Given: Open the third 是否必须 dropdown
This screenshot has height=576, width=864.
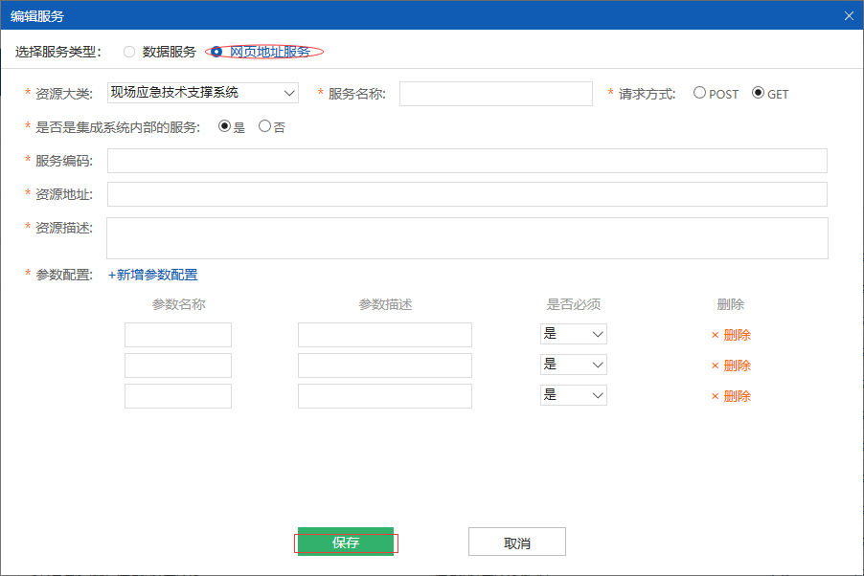Looking at the screenshot, I should (x=573, y=395).
